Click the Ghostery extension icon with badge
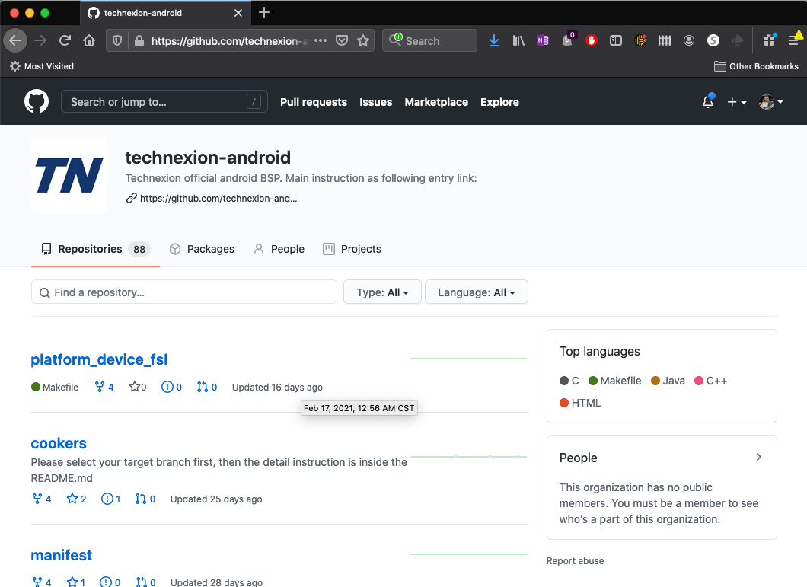Viewport: 807px width, 587px height. pos(567,40)
